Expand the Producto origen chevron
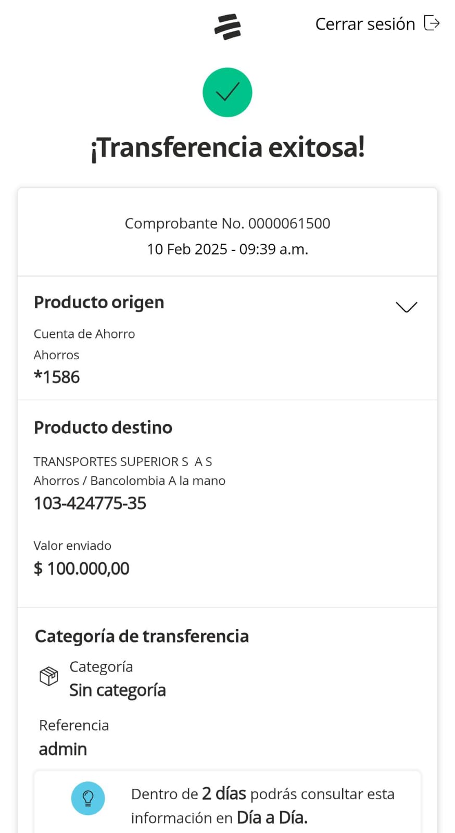455x833 pixels. pyautogui.click(x=406, y=307)
